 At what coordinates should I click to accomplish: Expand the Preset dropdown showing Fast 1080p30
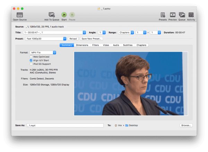pos(46,39)
